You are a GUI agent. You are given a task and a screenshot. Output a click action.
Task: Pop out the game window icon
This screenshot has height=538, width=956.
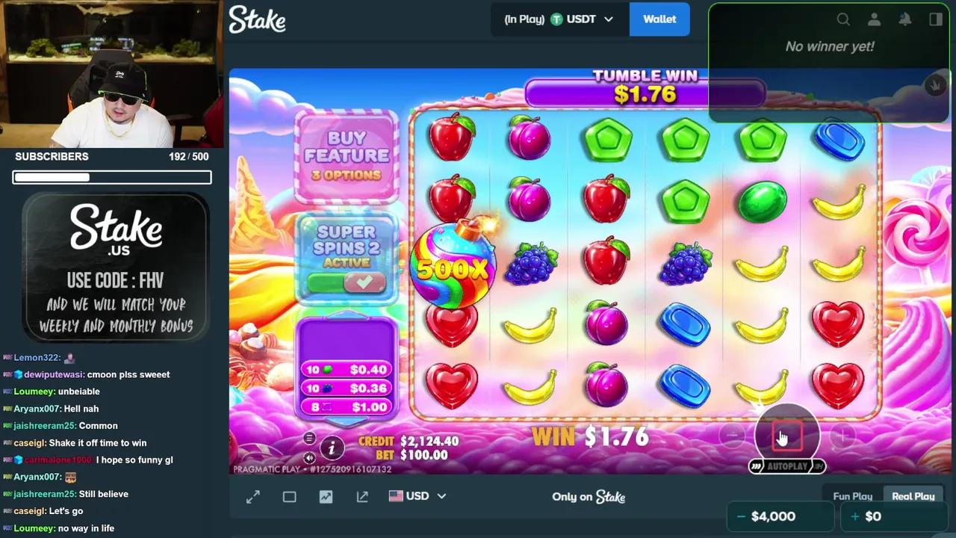point(362,497)
